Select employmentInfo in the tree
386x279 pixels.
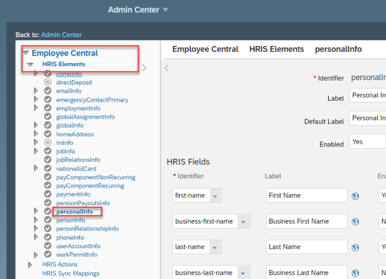click(x=78, y=108)
